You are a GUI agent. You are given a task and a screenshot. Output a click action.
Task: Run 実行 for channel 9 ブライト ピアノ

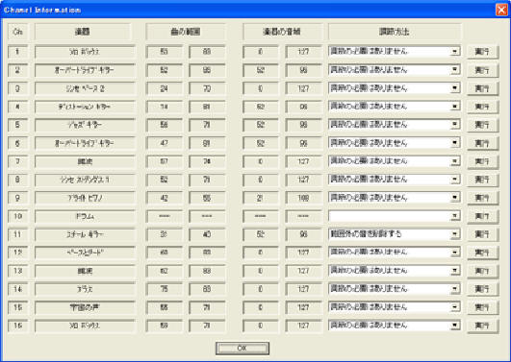click(x=483, y=198)
